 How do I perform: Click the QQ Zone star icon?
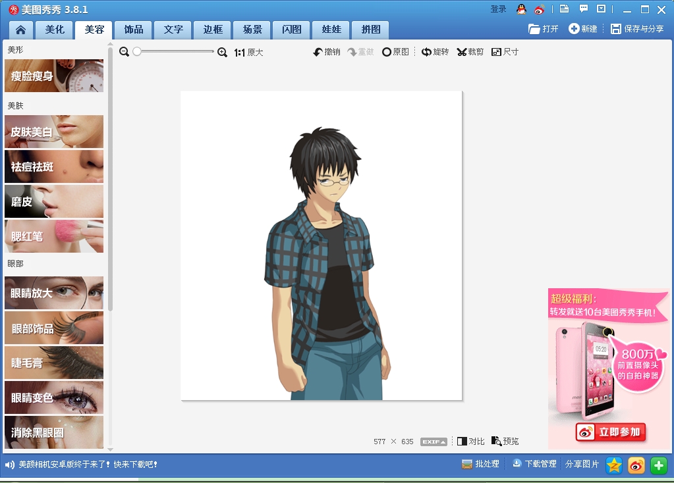(614, 465)
